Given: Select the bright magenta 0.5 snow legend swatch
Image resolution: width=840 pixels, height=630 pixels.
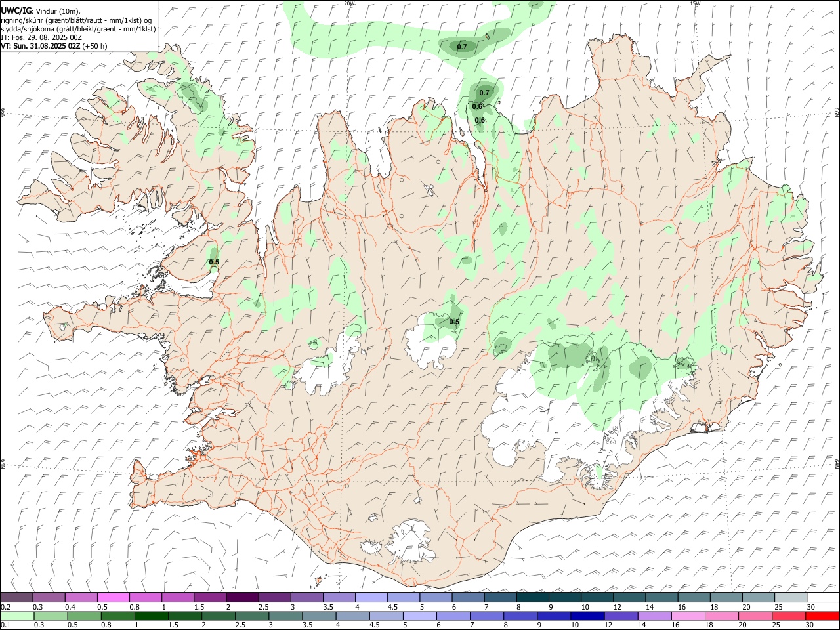Looking at the screenshot, I should click(x=113, y=598).
